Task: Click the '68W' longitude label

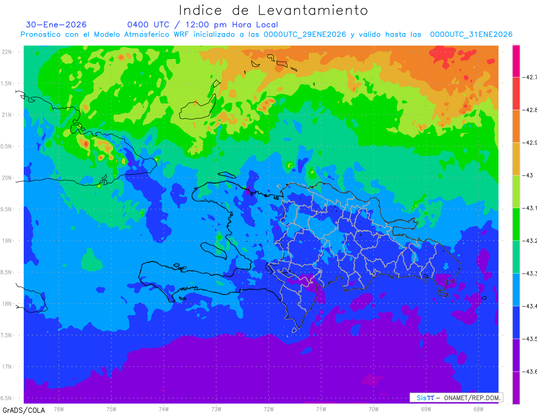Action: pyautogui.click(x=478, y=409)
